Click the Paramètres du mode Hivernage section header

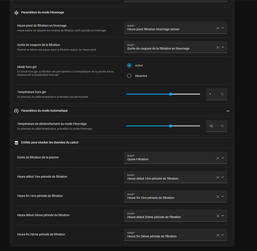pyautogui.click(x=42, y=13)
